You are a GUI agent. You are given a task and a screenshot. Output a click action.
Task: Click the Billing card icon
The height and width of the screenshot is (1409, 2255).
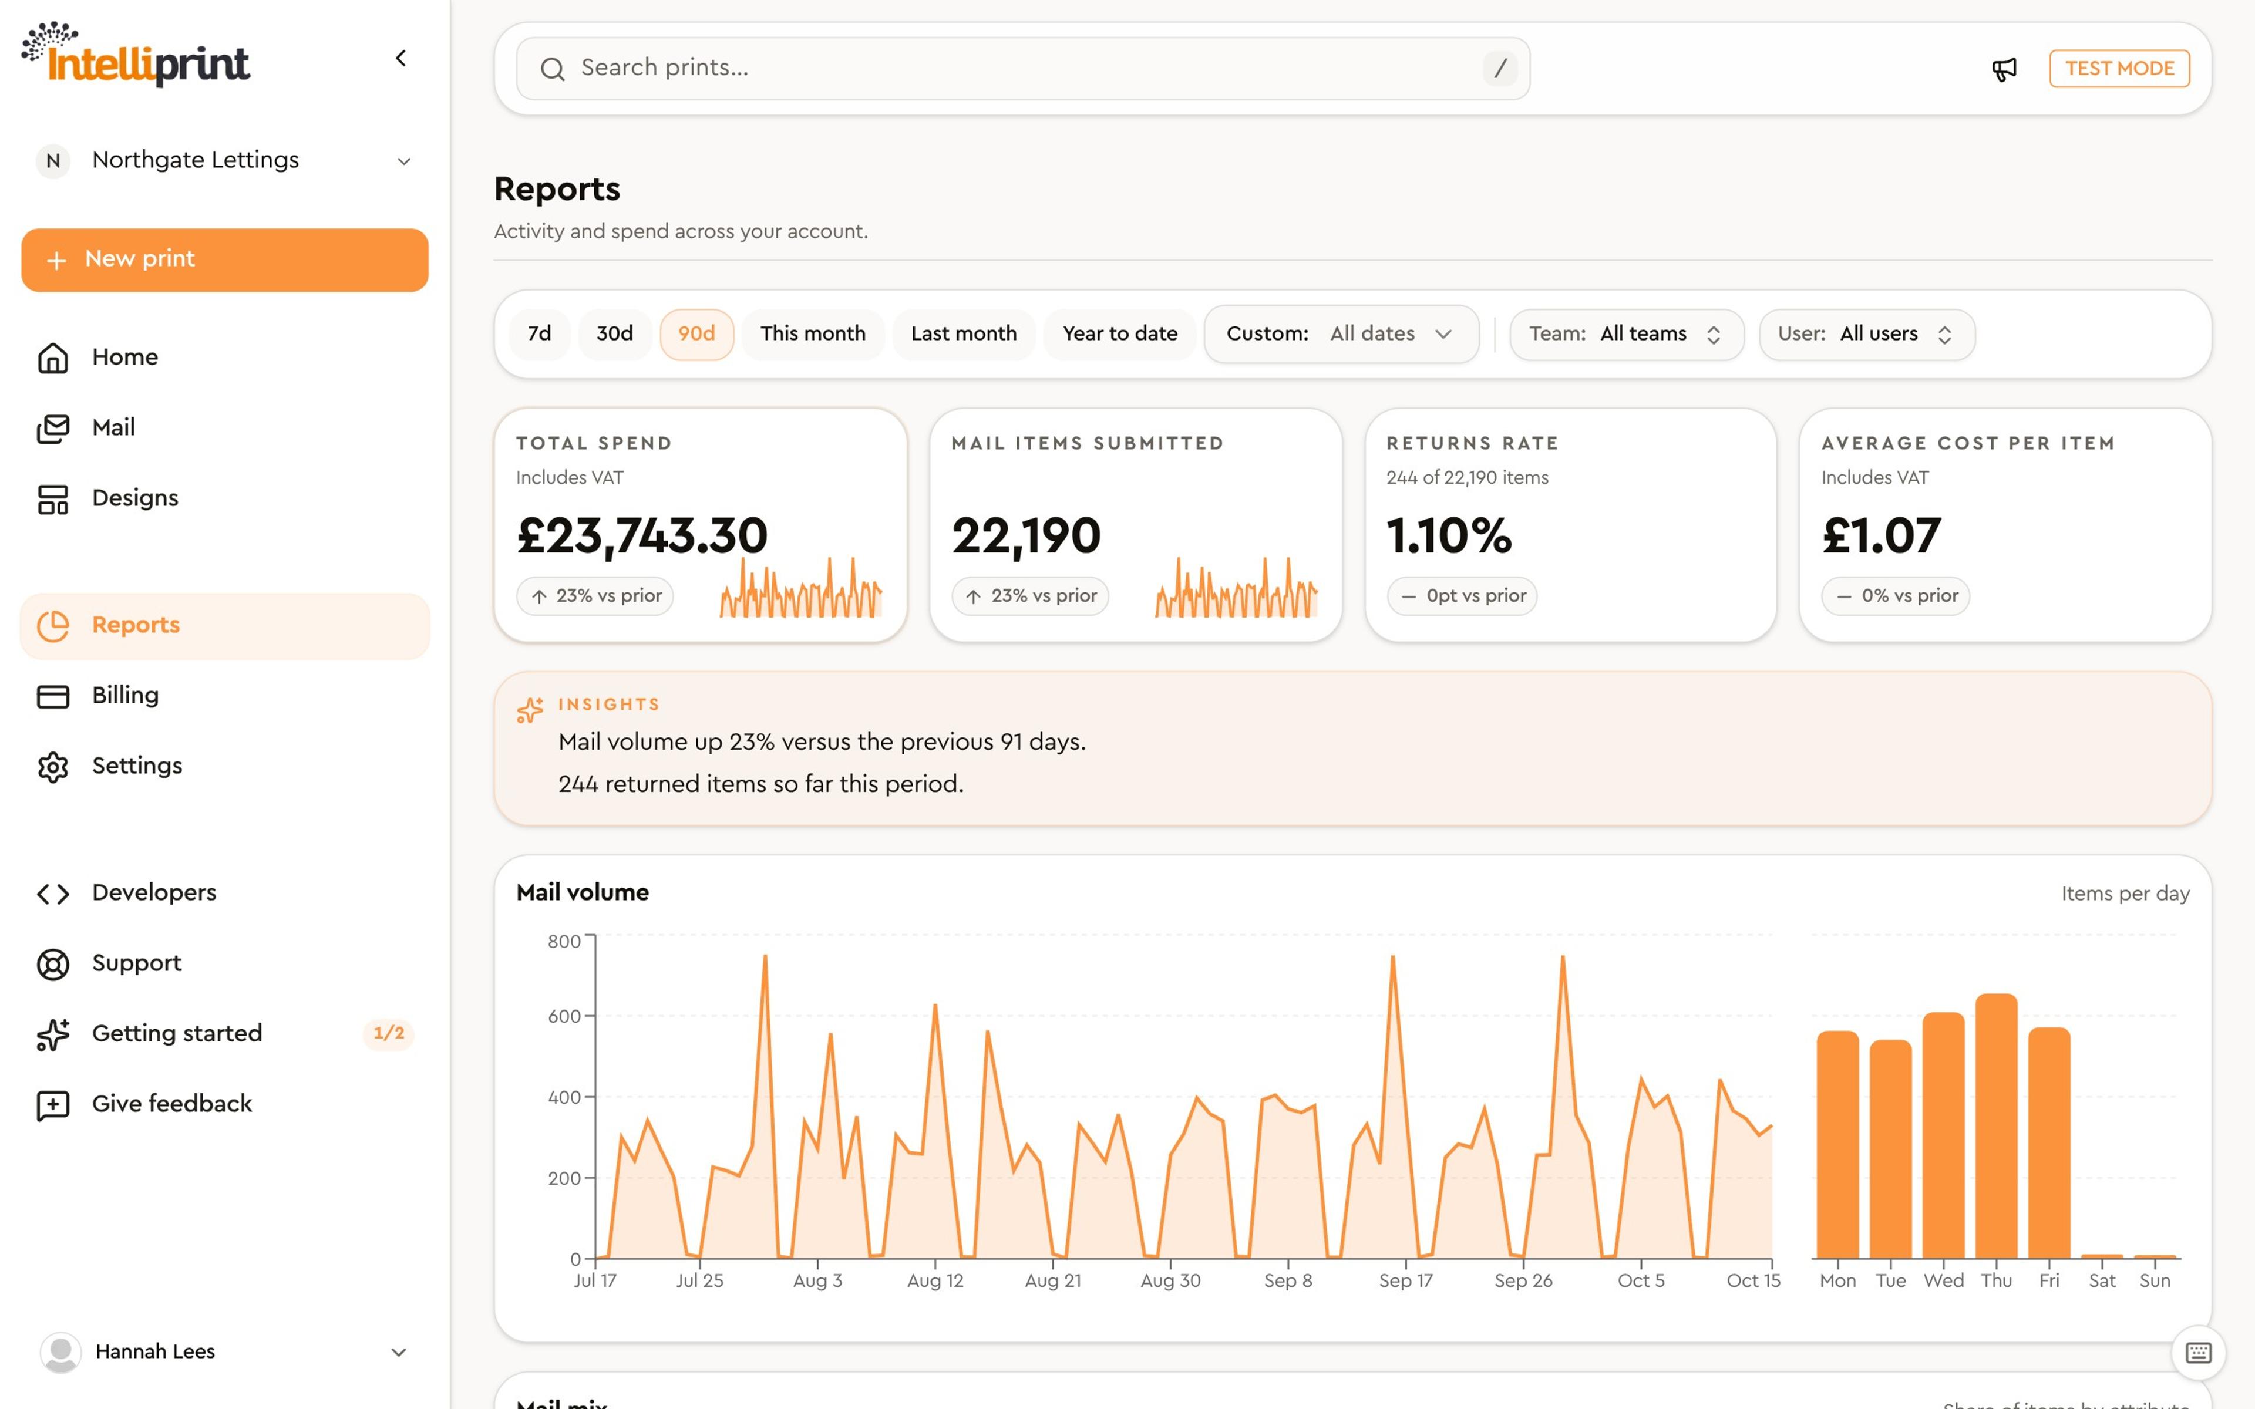coord(53,696)
